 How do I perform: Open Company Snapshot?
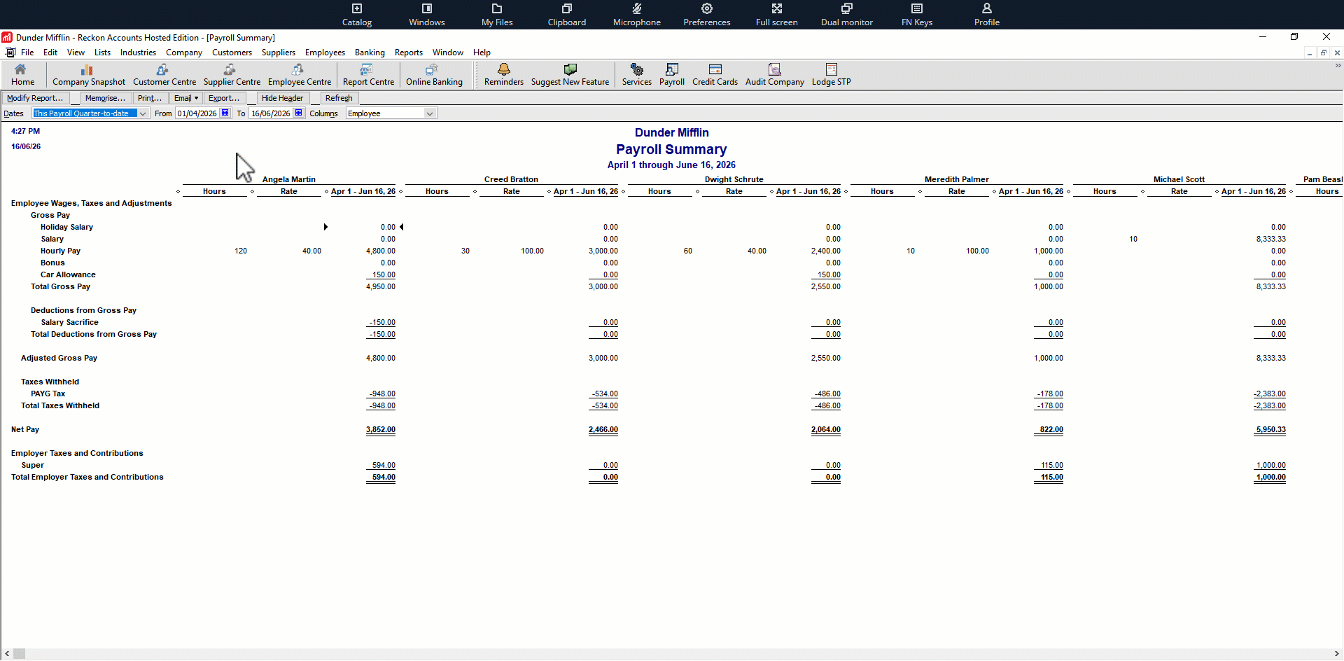(89, 75)
